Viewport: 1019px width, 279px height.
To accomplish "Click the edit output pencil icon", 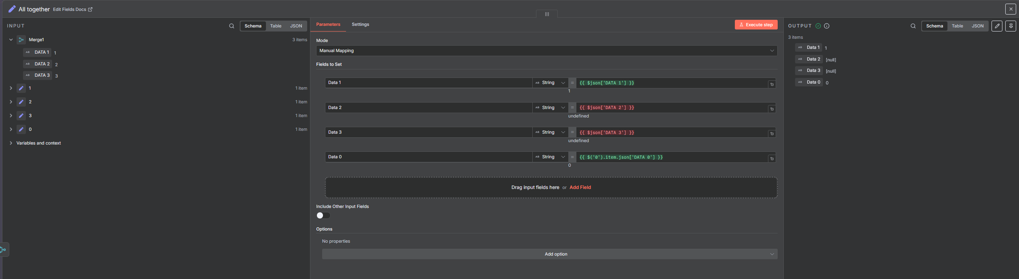I will [x=997, y=26].
